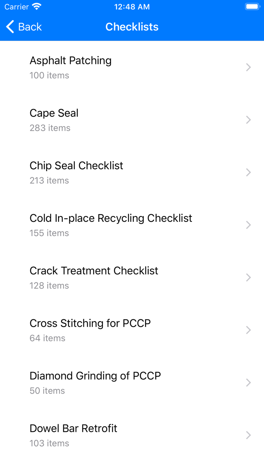Tap the Wi-Fi icon in status bar
The image size is (264, 470).
pyautogui.click(x=35, y=6)
